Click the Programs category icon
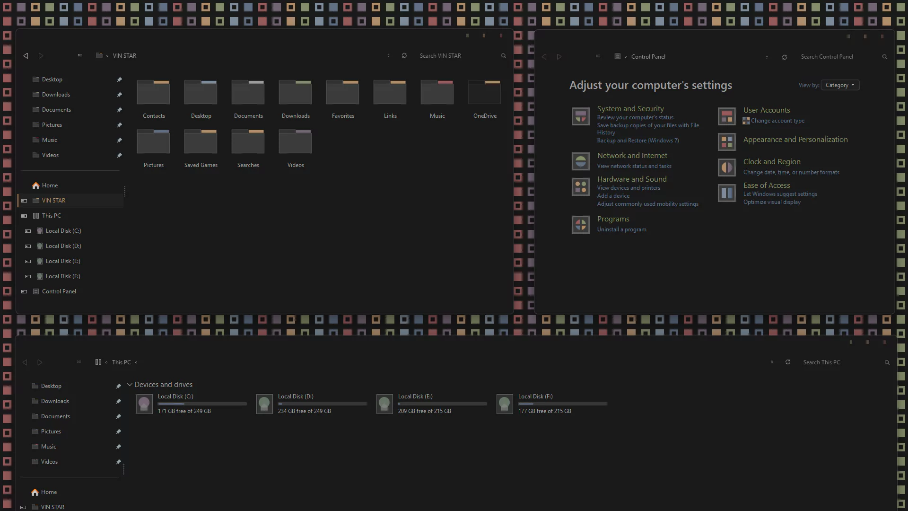The width and height of the screenshot is (908, 511). pos(580,224)
